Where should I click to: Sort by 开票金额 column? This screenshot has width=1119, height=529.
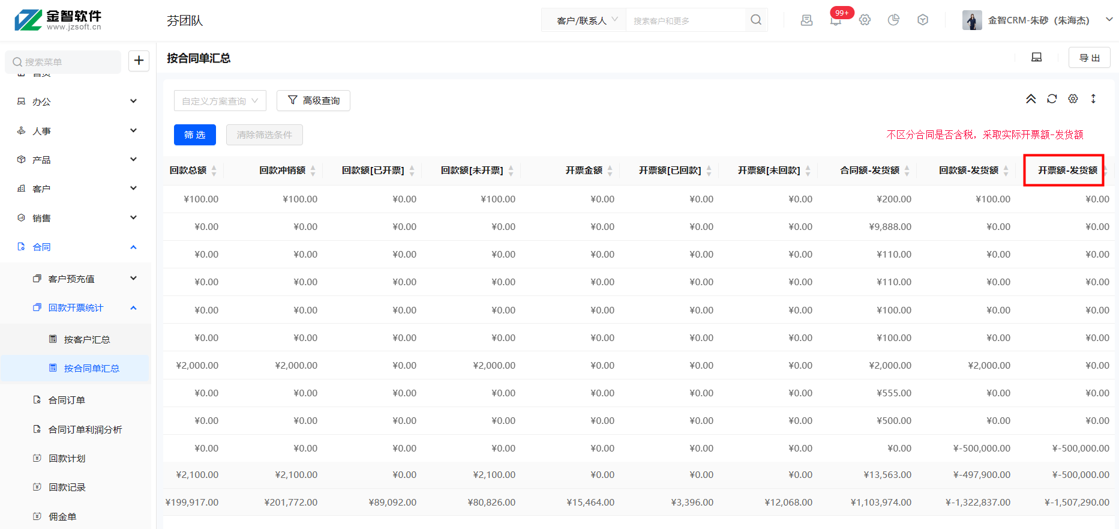pyautogui.click(x=610, y=171)
